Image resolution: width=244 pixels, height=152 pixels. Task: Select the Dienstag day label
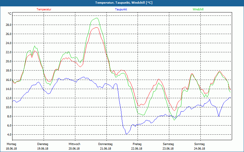tap(43, 144)
